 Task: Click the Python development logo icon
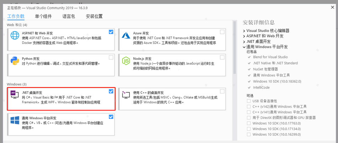15,61
